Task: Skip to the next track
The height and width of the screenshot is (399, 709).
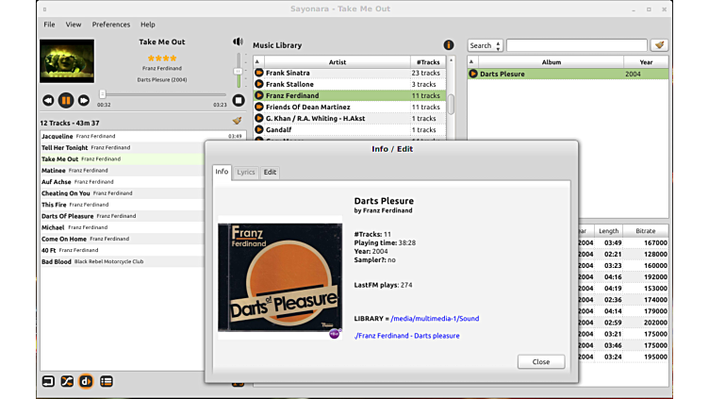Action: [84, 100]
